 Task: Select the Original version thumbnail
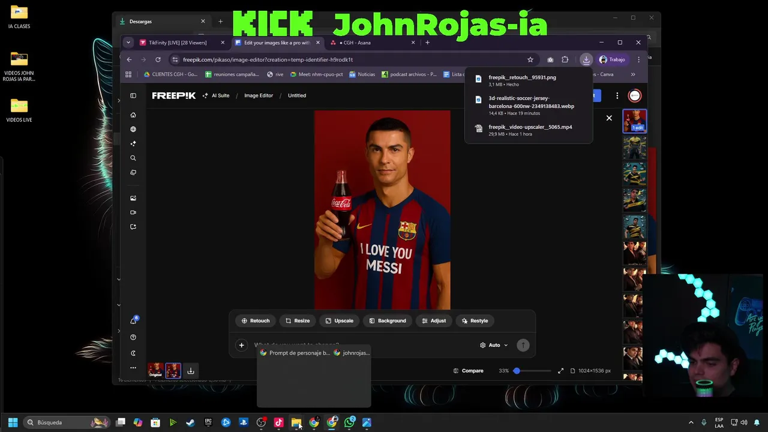156,370
